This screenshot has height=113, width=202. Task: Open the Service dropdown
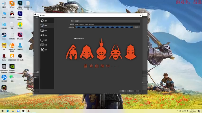coord(107,21)
